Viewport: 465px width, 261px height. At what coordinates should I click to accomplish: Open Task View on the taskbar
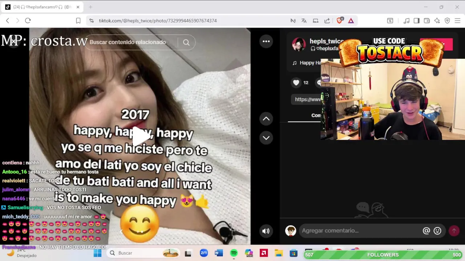tap(188, 253)
